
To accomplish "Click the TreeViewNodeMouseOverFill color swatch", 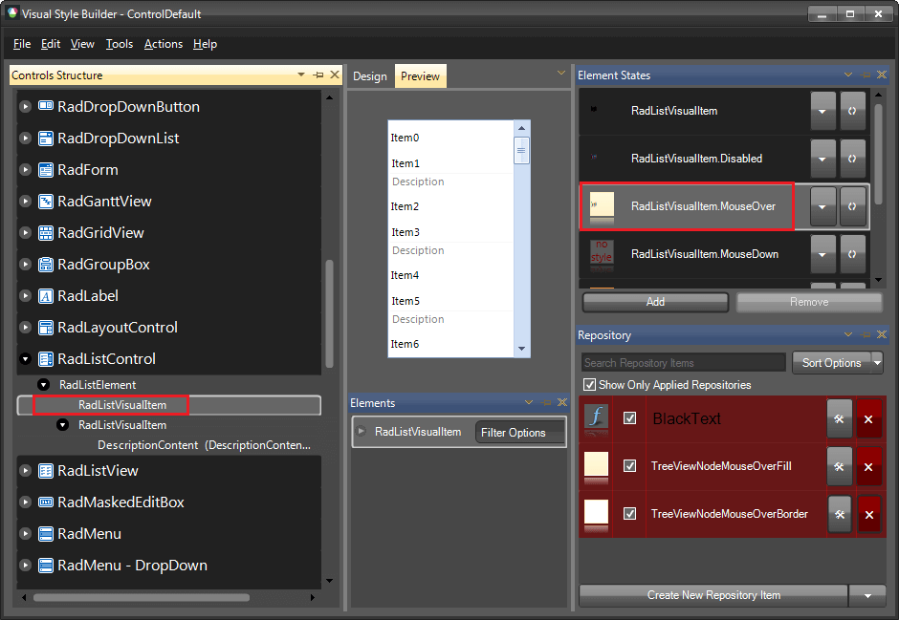I will click(596, 464).
